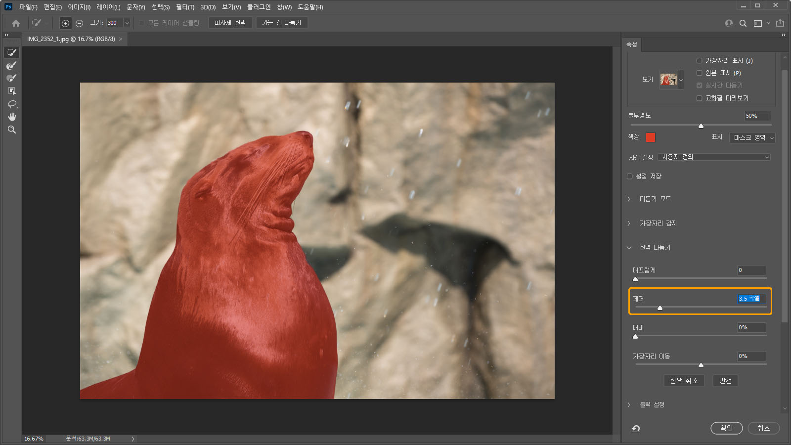This screenshot has height=445, width=791.
Task: Open the 레이어(L) menu
Action: point(108,7)
